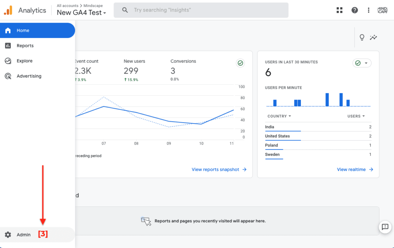Check data quality on the metrics card
The image size is (394, 248).
(240, 63)
